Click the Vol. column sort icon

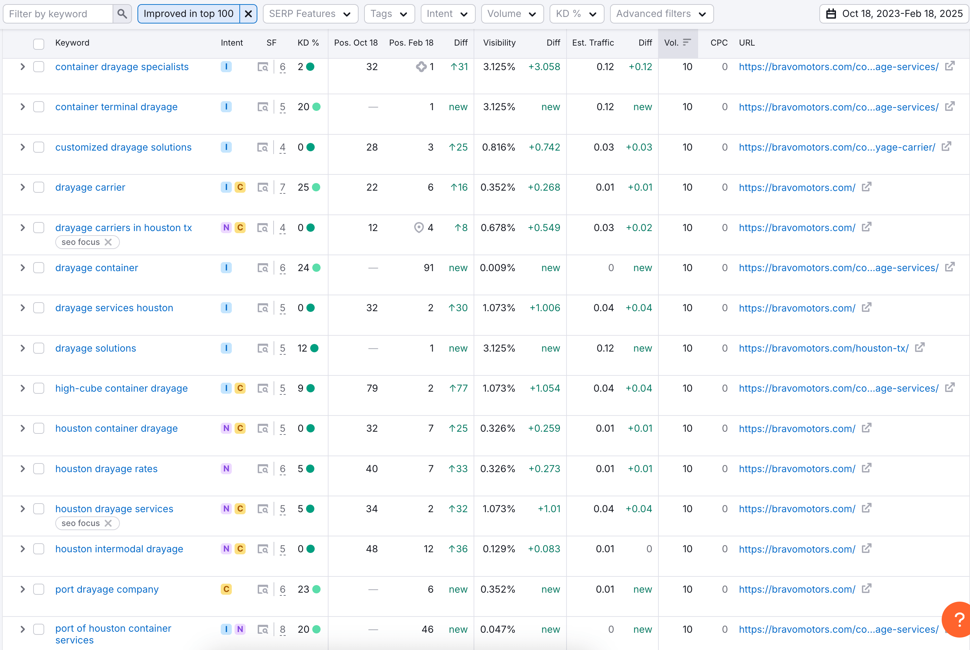point(687,42)
